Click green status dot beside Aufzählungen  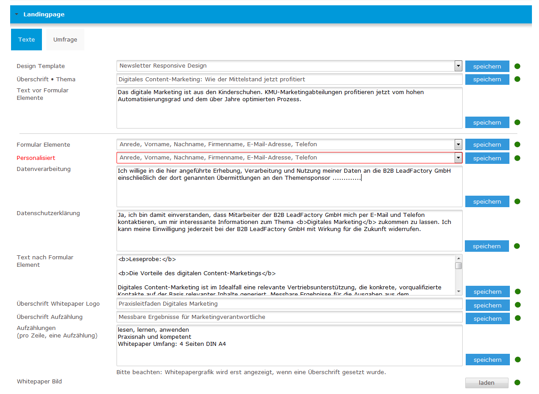(x=517, y=360)
